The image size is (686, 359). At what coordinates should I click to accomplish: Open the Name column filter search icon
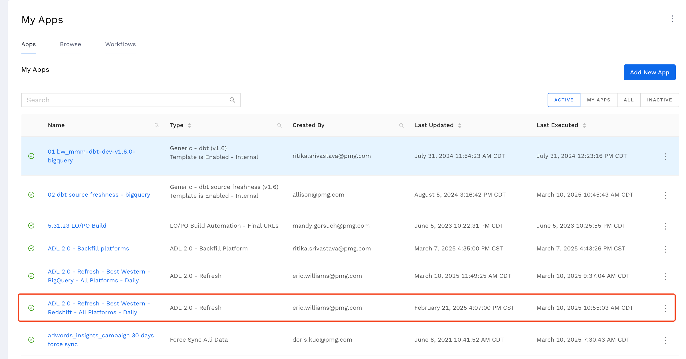coord(157,125)
